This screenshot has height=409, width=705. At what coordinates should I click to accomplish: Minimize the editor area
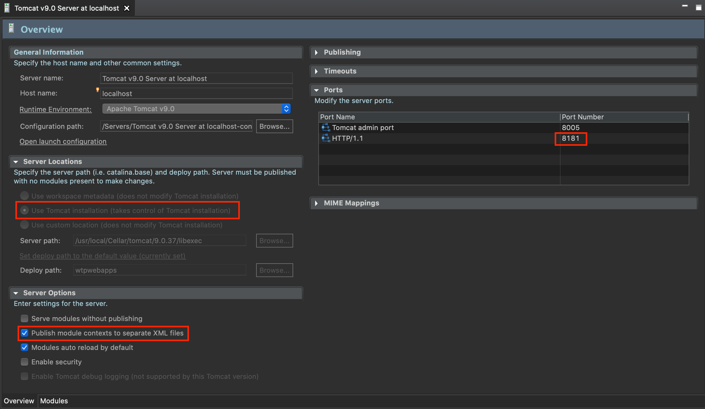[685, 6]
